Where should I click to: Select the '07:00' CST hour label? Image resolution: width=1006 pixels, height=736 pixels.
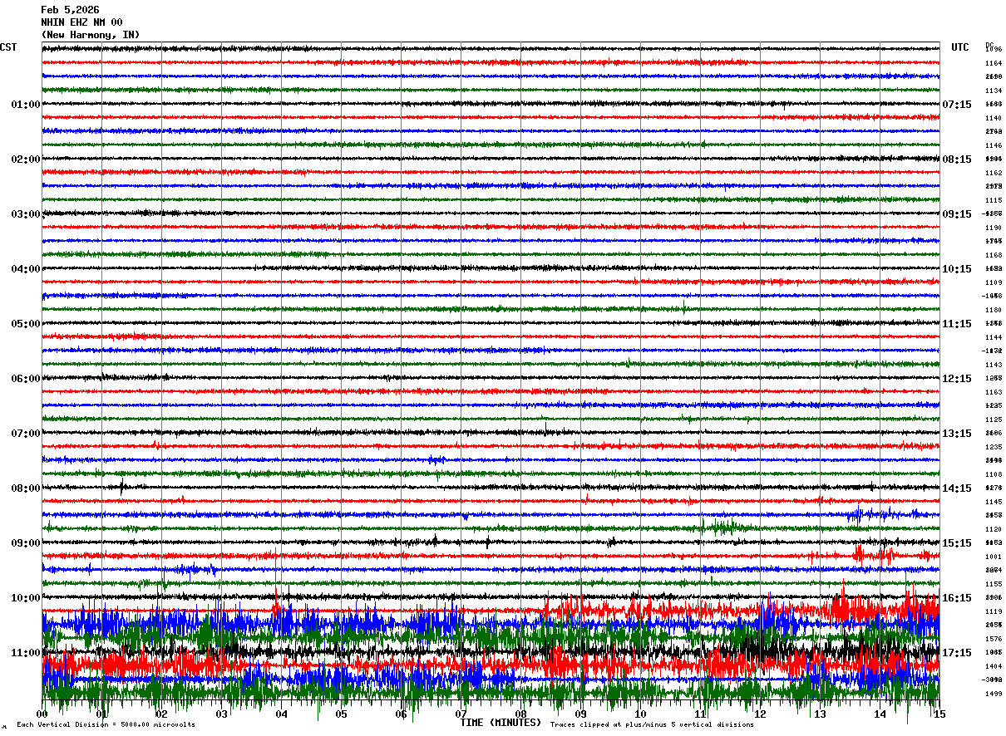26,434
